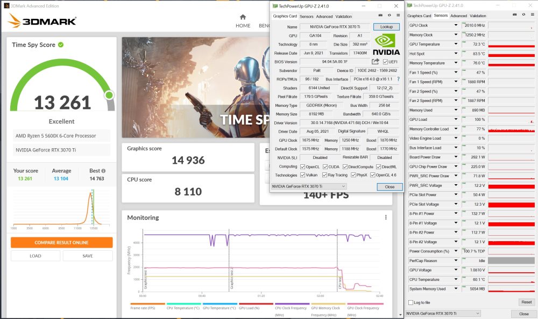538x319 pixels.
Task: Click the Bus Interface question mark icon
Action: point(398,79)
